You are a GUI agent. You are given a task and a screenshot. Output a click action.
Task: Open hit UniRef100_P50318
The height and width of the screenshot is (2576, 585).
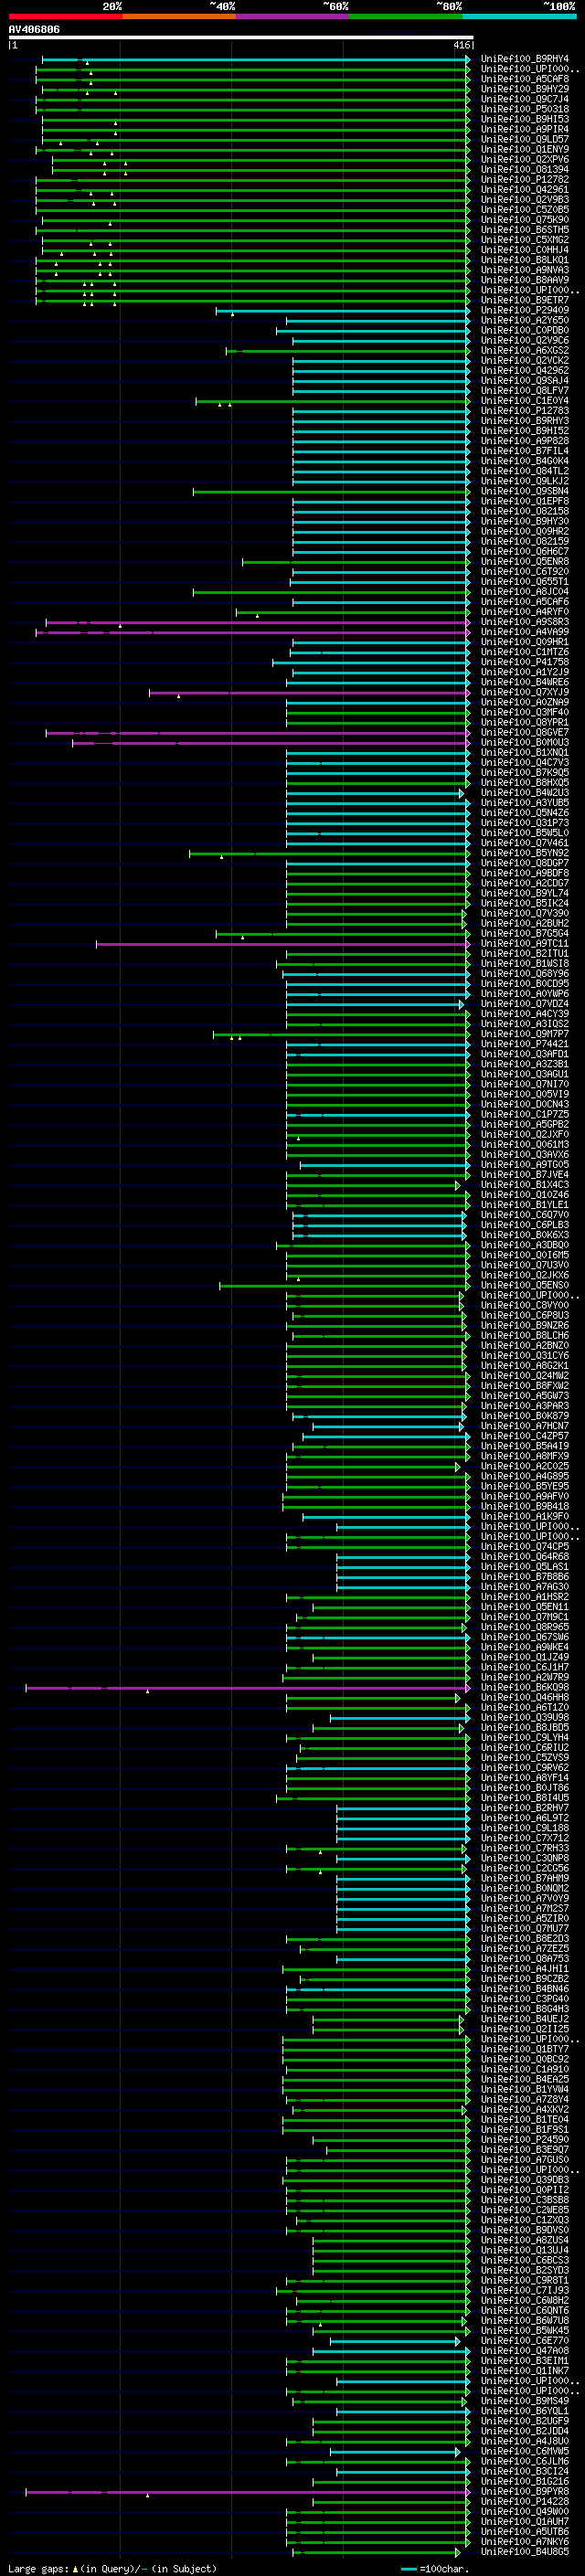525,110
